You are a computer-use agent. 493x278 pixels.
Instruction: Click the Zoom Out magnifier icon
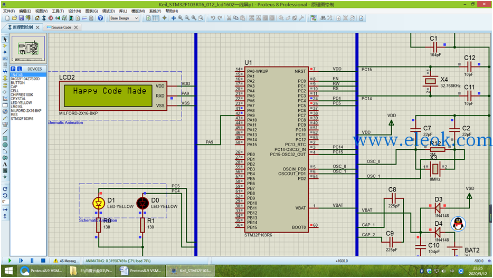[x=187, y=18]
